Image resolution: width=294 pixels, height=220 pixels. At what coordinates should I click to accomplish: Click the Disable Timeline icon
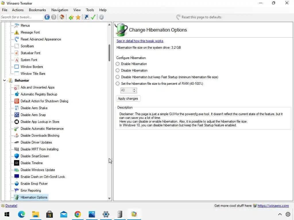[x=17, y=163]
